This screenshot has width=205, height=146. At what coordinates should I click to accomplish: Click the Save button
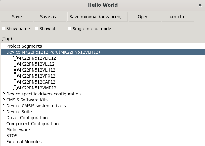(x=17, y=17)
